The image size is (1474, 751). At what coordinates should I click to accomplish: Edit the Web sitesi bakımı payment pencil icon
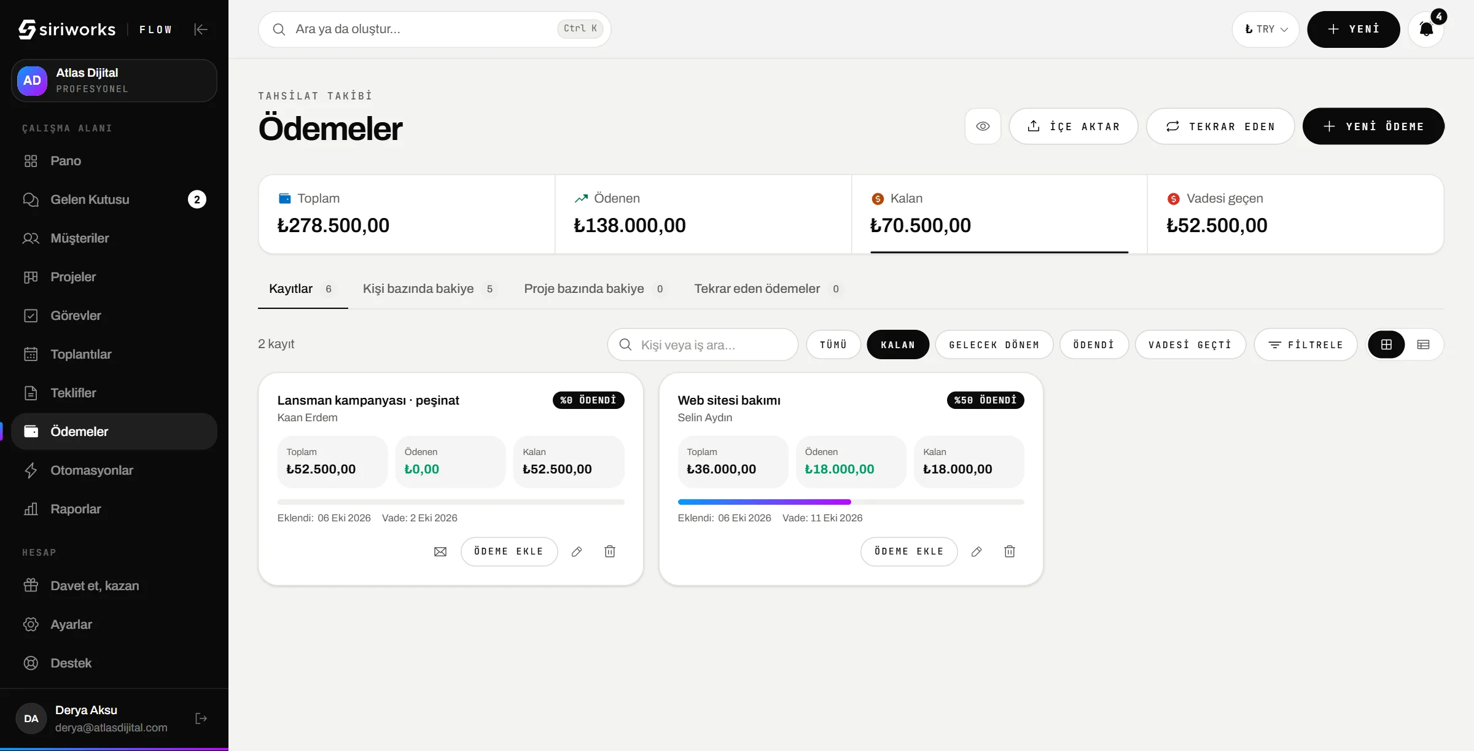pos(977,551)
